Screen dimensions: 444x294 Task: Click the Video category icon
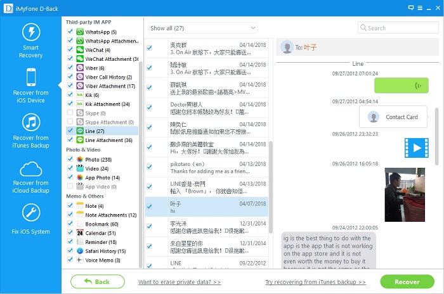(80, 169)
